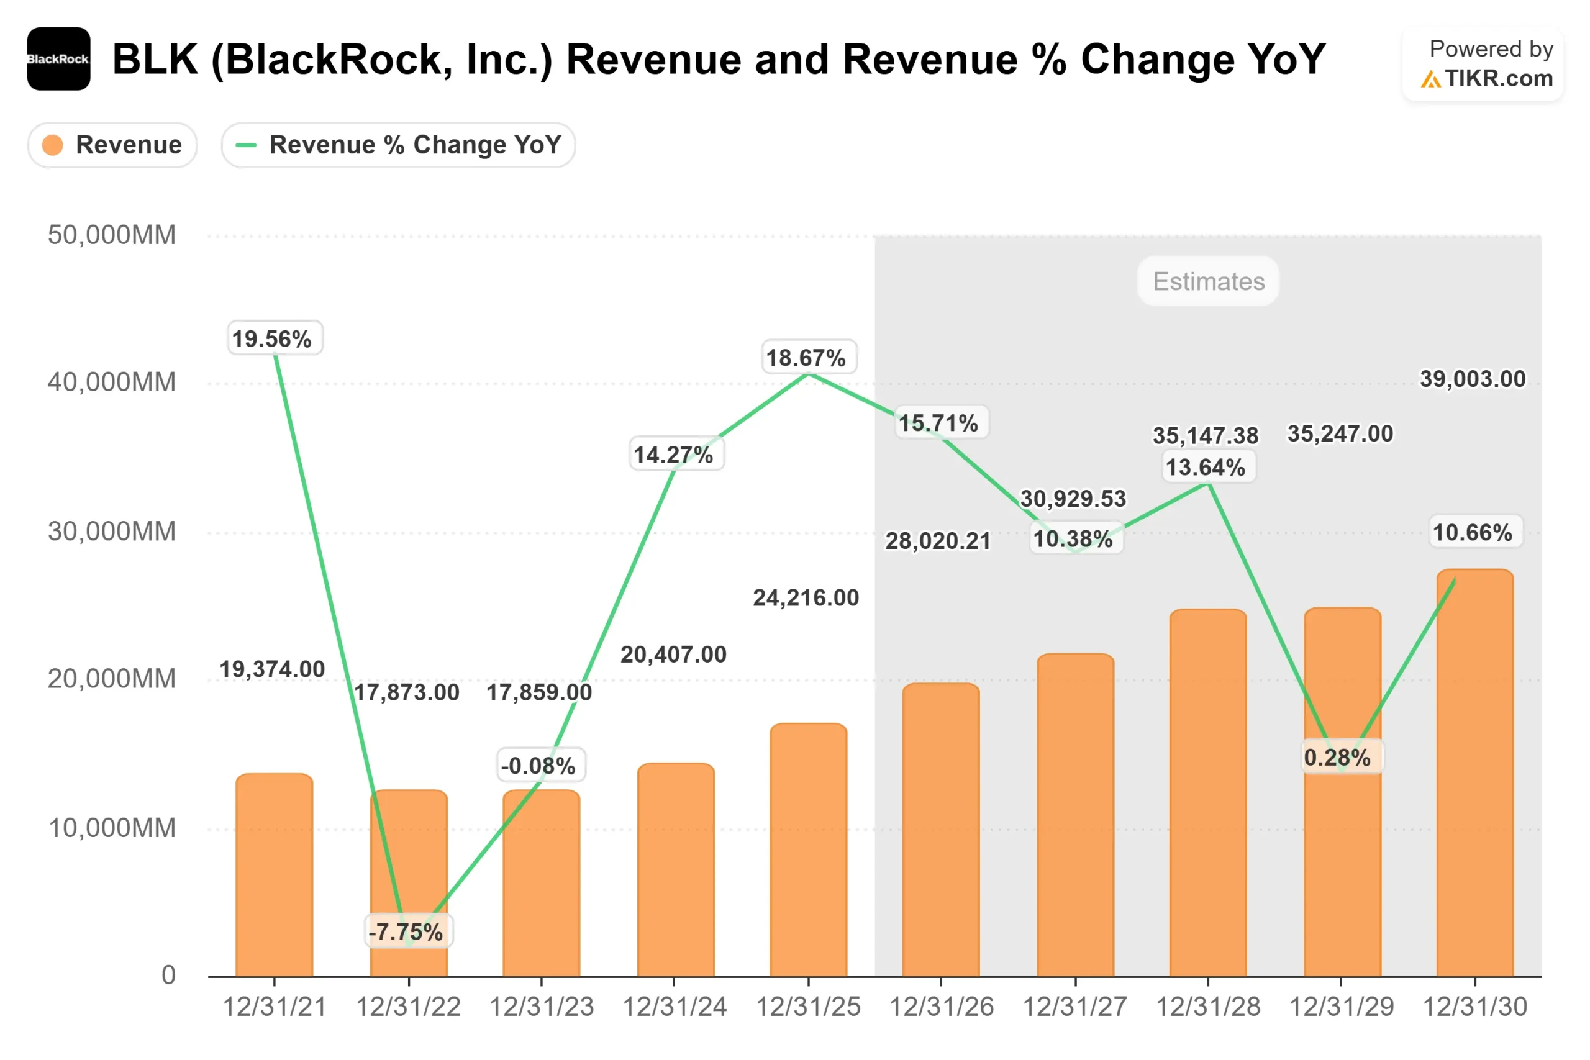Click the green line icon beside Revenue % Change YoY

[245, 145]
